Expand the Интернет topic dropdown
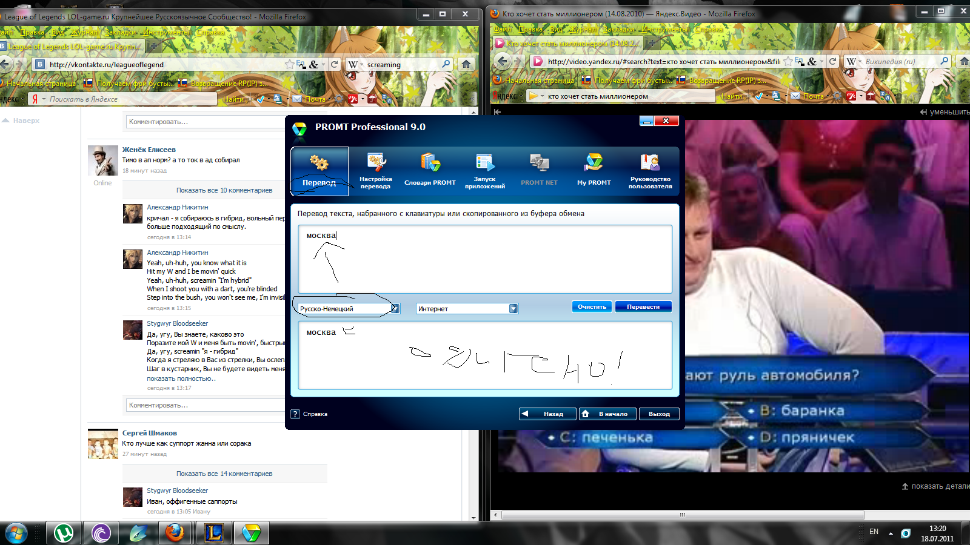 pos(513,309)
